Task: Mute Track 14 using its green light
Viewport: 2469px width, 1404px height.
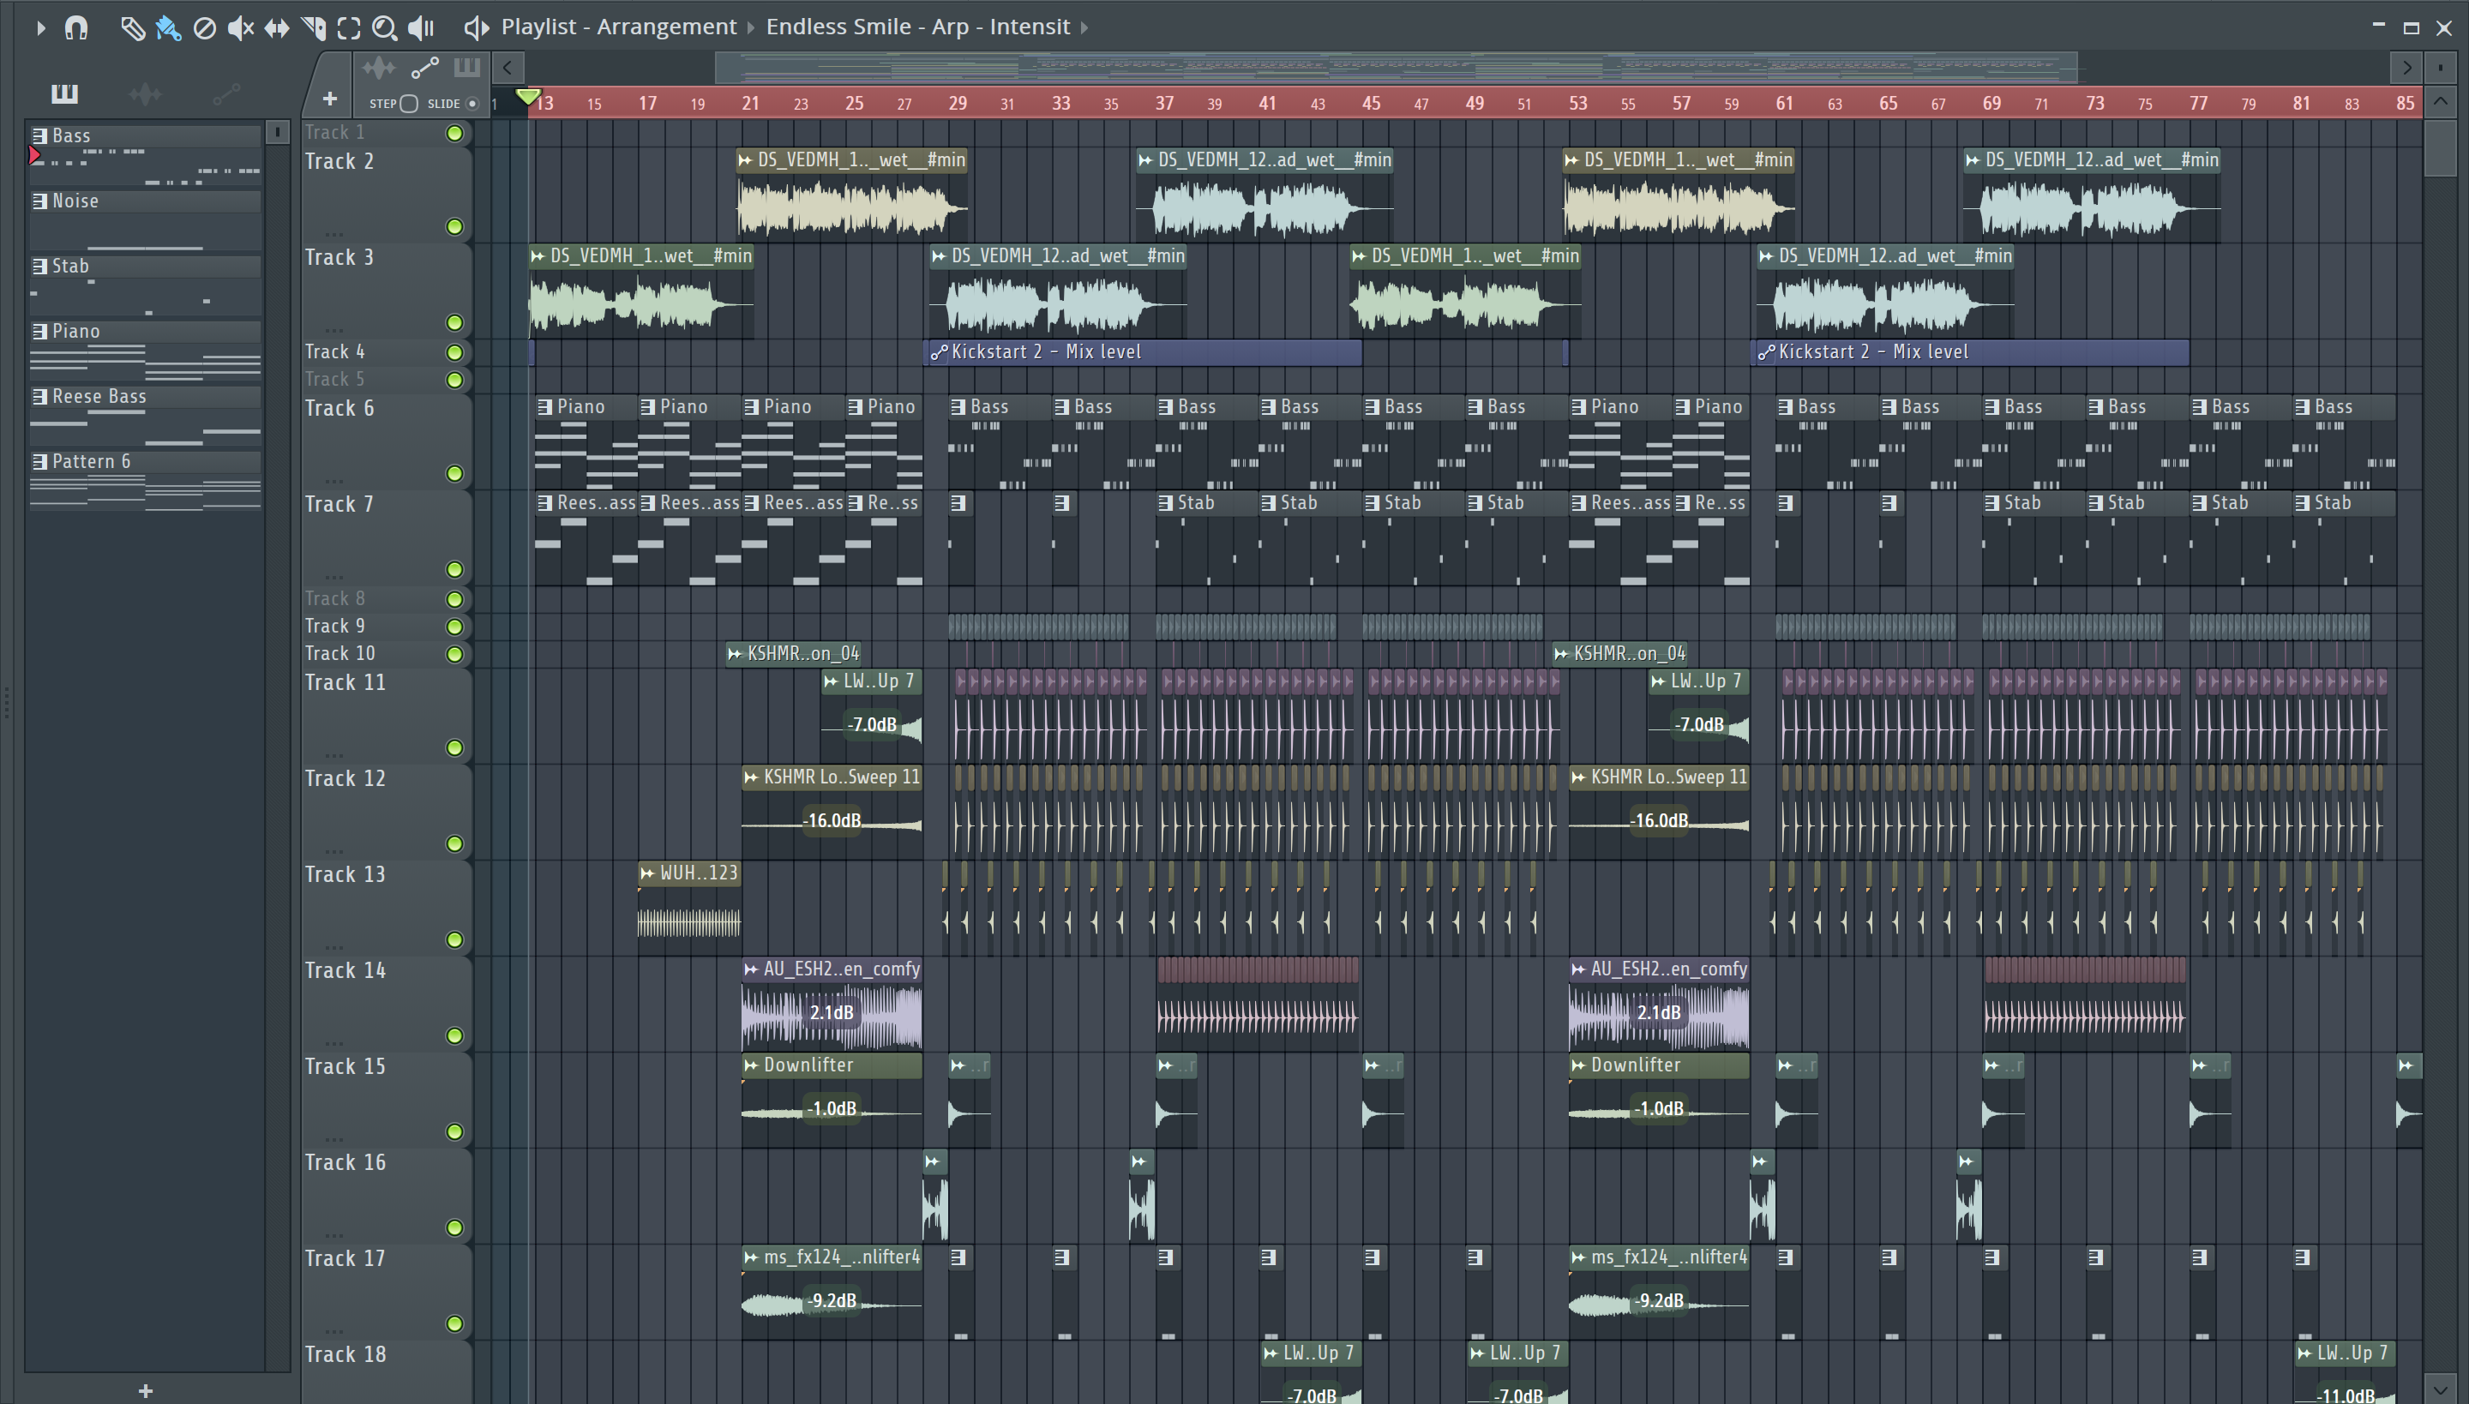Action: pos(454,1035)
